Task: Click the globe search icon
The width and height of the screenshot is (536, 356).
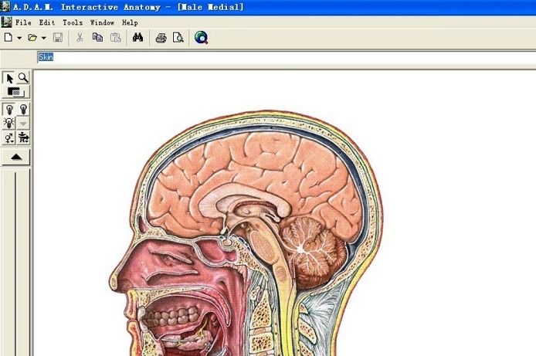Action: click(x=201, y=37)
